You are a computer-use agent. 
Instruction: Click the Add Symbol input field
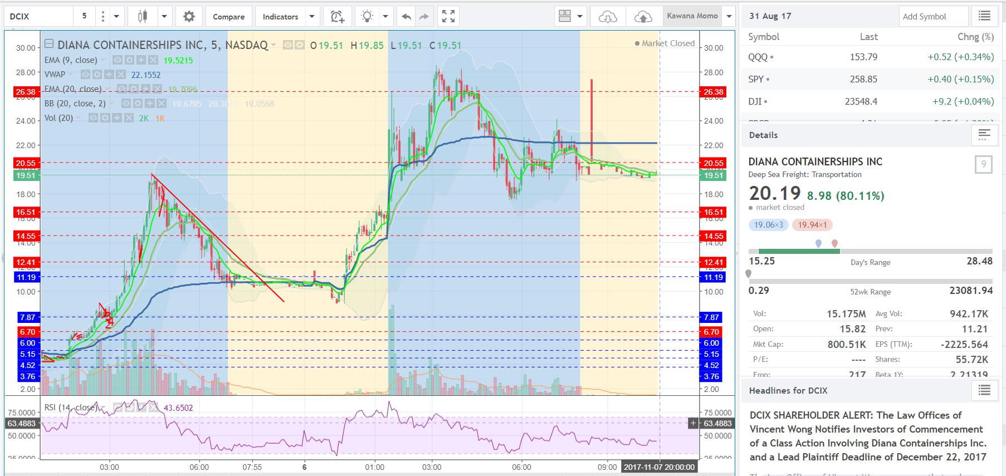[933, 16]
